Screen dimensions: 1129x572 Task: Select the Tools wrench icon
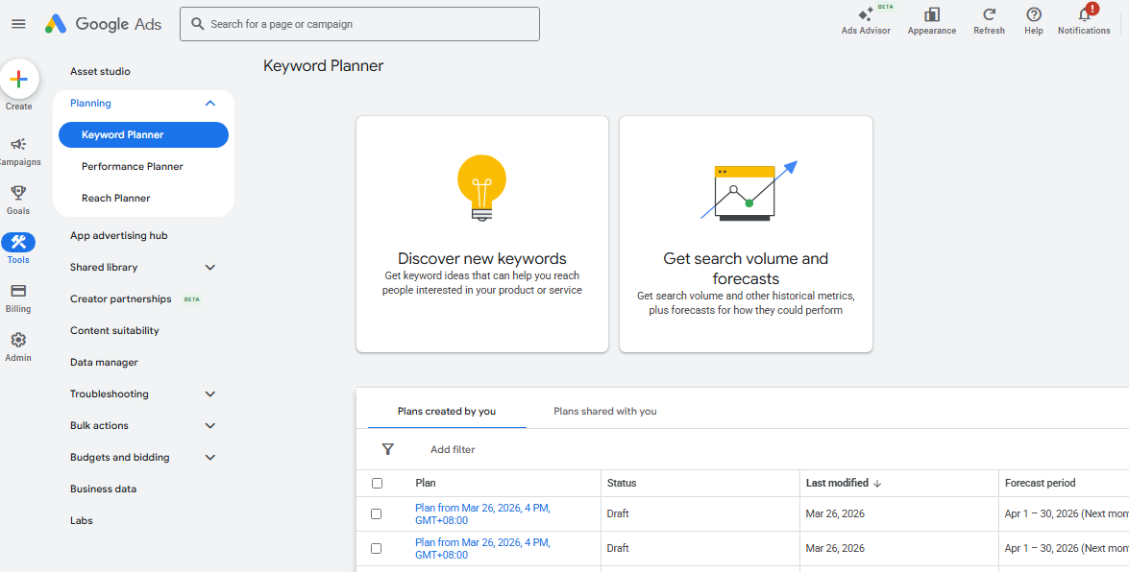tap(18, 243)
